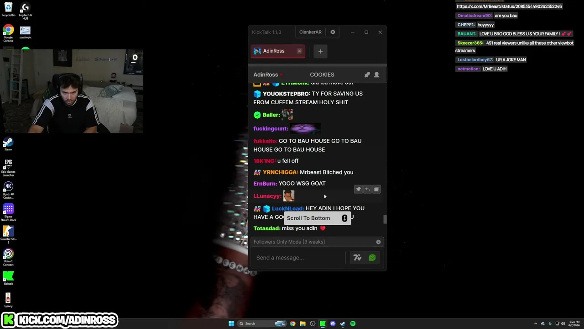Open the pinned message icon in chat header
Viewport: 584px width, 329px height.
(x=367, y=74)
